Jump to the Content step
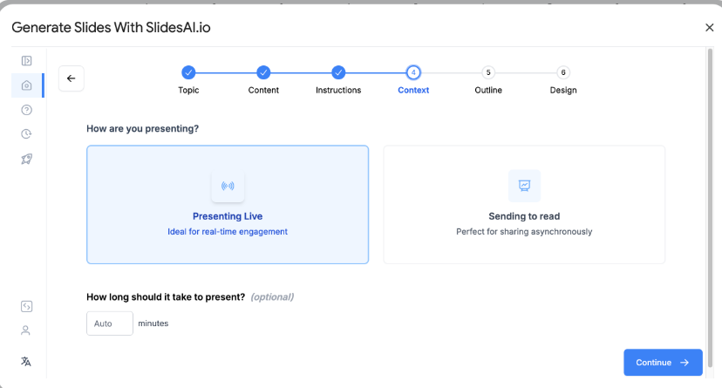The height and width of the screenshot is (388, 722). [263, 72]
